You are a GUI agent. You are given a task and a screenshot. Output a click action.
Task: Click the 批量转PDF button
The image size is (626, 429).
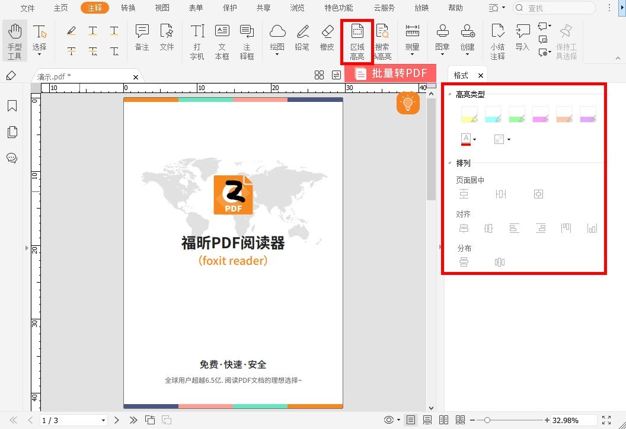click(x=393, y=73)
